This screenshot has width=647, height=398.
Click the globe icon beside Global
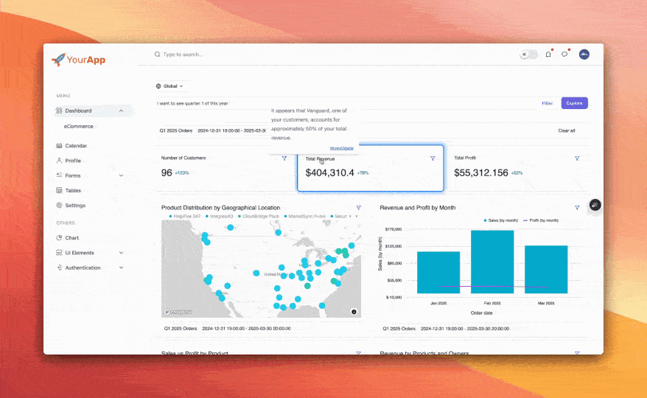point(158,86)
